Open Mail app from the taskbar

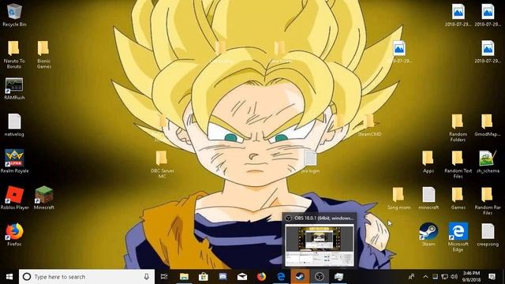(242, 277)
